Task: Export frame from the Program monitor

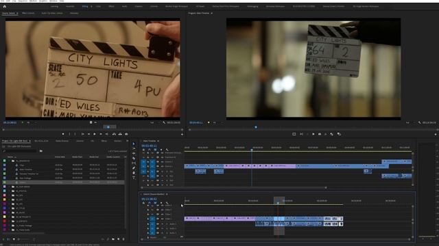Action: pyautogui.click(x=320, y=134)
